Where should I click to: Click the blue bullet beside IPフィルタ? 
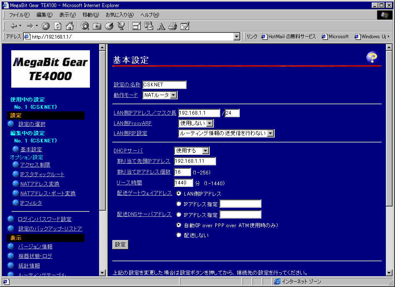click(16, 203)
